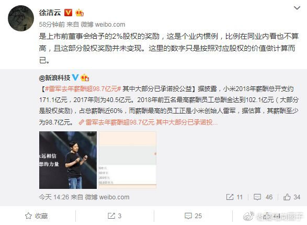The height and width of the screenshot is (225, 307).
Task: View the second chart image thumbnail
Action: 128,160
